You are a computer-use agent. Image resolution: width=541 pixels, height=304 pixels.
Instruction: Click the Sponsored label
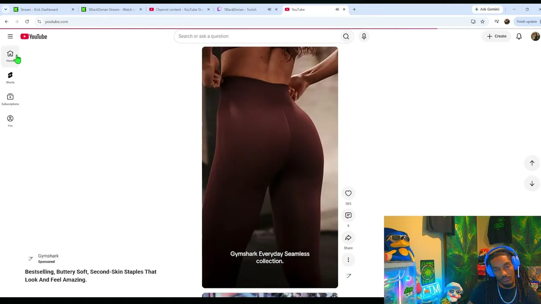[46, 262]
